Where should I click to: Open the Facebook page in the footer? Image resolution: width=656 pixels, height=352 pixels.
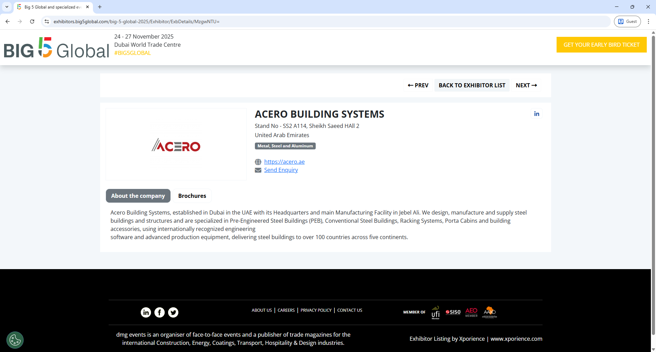(x=159, y=312)
